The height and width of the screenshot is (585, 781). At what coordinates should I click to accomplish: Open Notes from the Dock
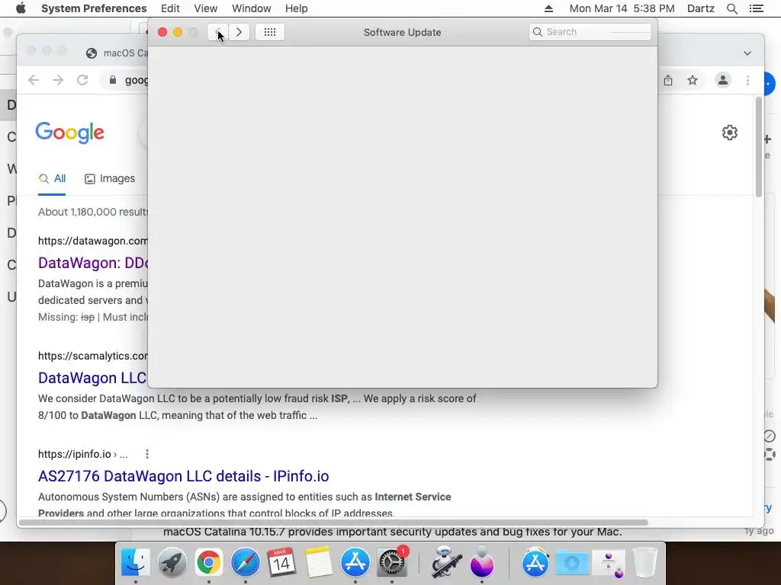point(318,563)
